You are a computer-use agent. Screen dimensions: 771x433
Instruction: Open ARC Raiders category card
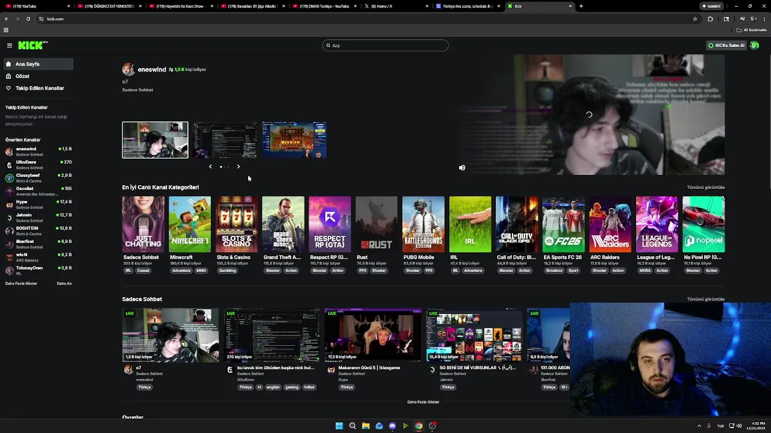tap(610, 224)
